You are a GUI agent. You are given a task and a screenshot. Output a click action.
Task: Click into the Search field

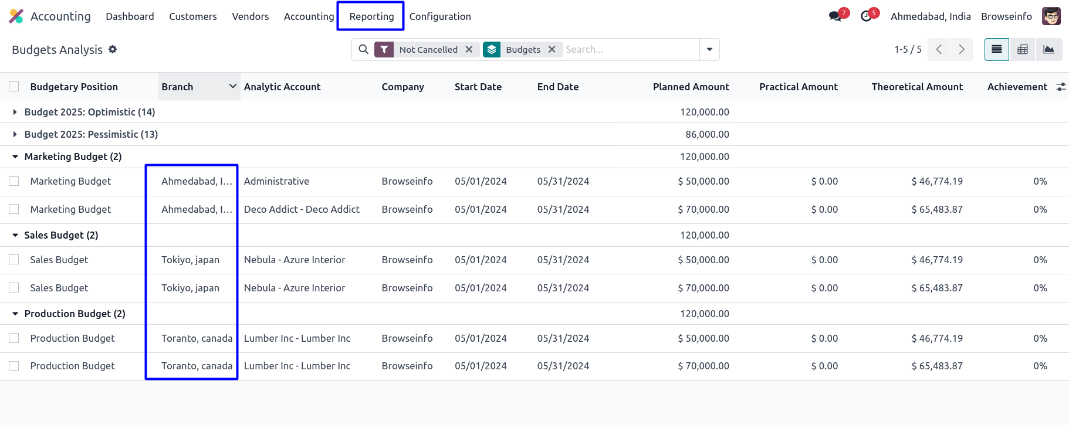click(x=630, y=50)
